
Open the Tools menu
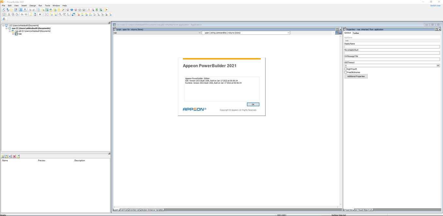[x=47, y=6]
